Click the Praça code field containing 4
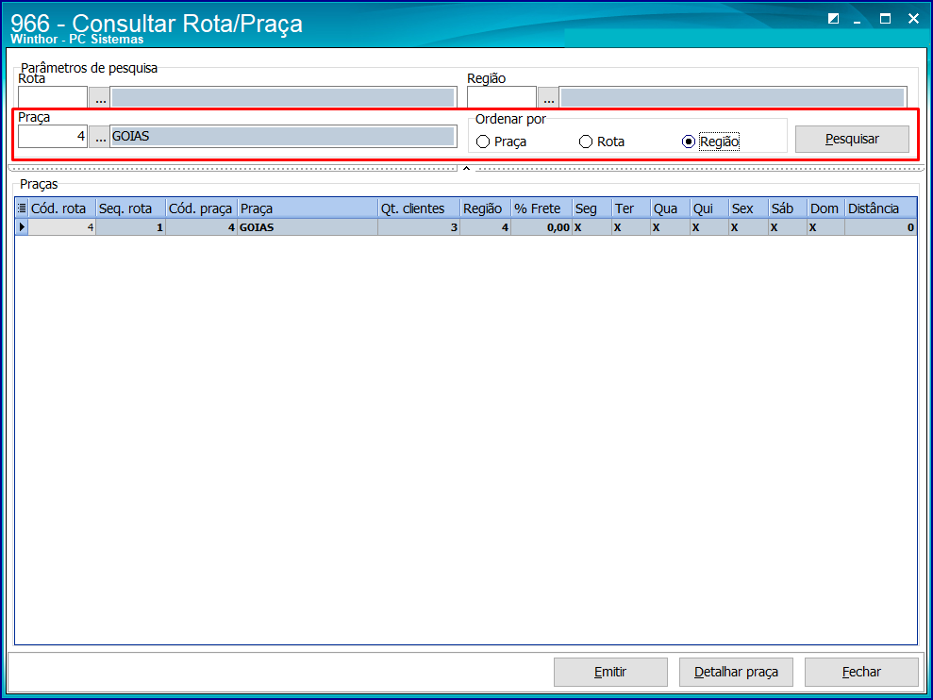This screenshot has height=700, width=933. point(53,137)
